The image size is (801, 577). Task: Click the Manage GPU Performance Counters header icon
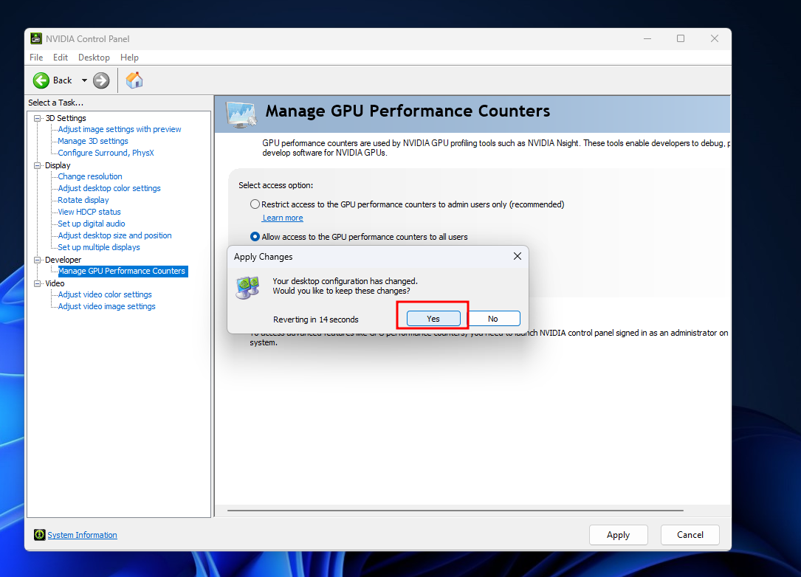tap(239, 112)
